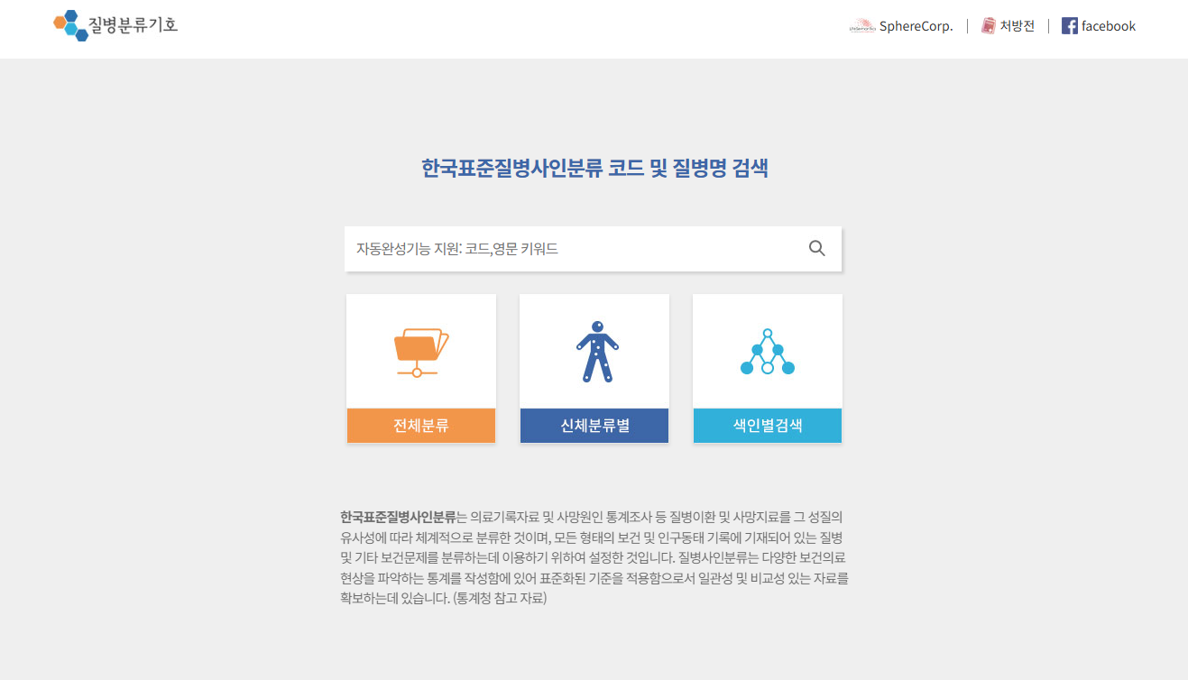Open the 신체분류별 classification page

[594, 426]
